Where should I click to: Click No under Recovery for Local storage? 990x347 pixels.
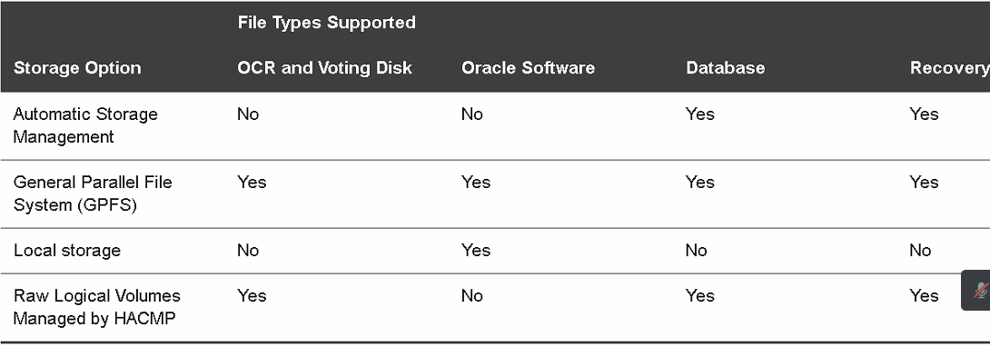tap(921, 251)
